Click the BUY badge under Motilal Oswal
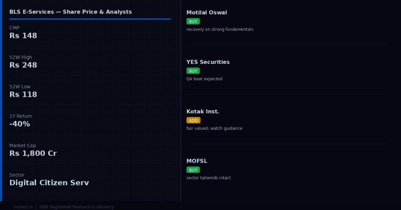The image size is (401, 210). (x=193, y=22)
